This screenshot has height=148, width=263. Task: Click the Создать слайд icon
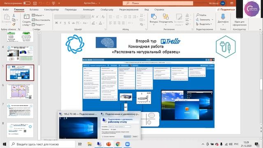[x=26, y=16]
